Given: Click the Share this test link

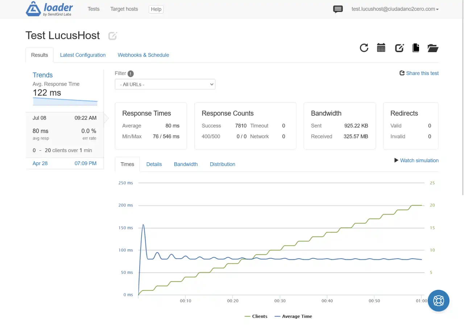Looking at the screenshot, I should coord(419,73).
